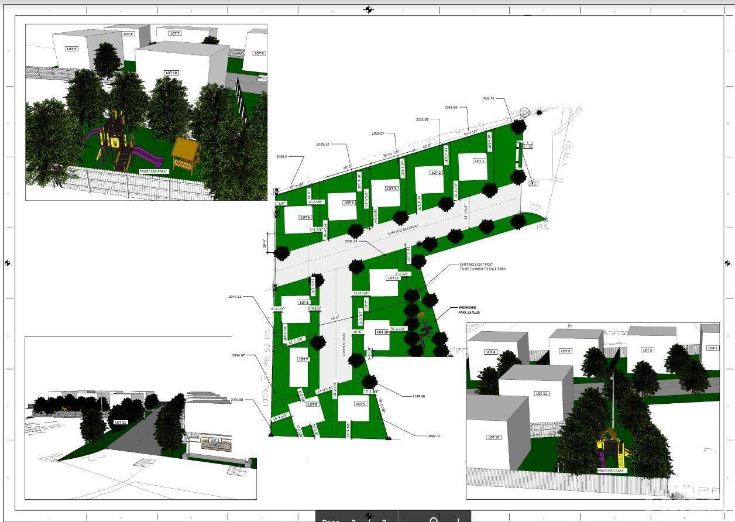This screenshot has height=522, width=735.
Task: Click the 1344.31 area callout
Action: coord(489,98)
